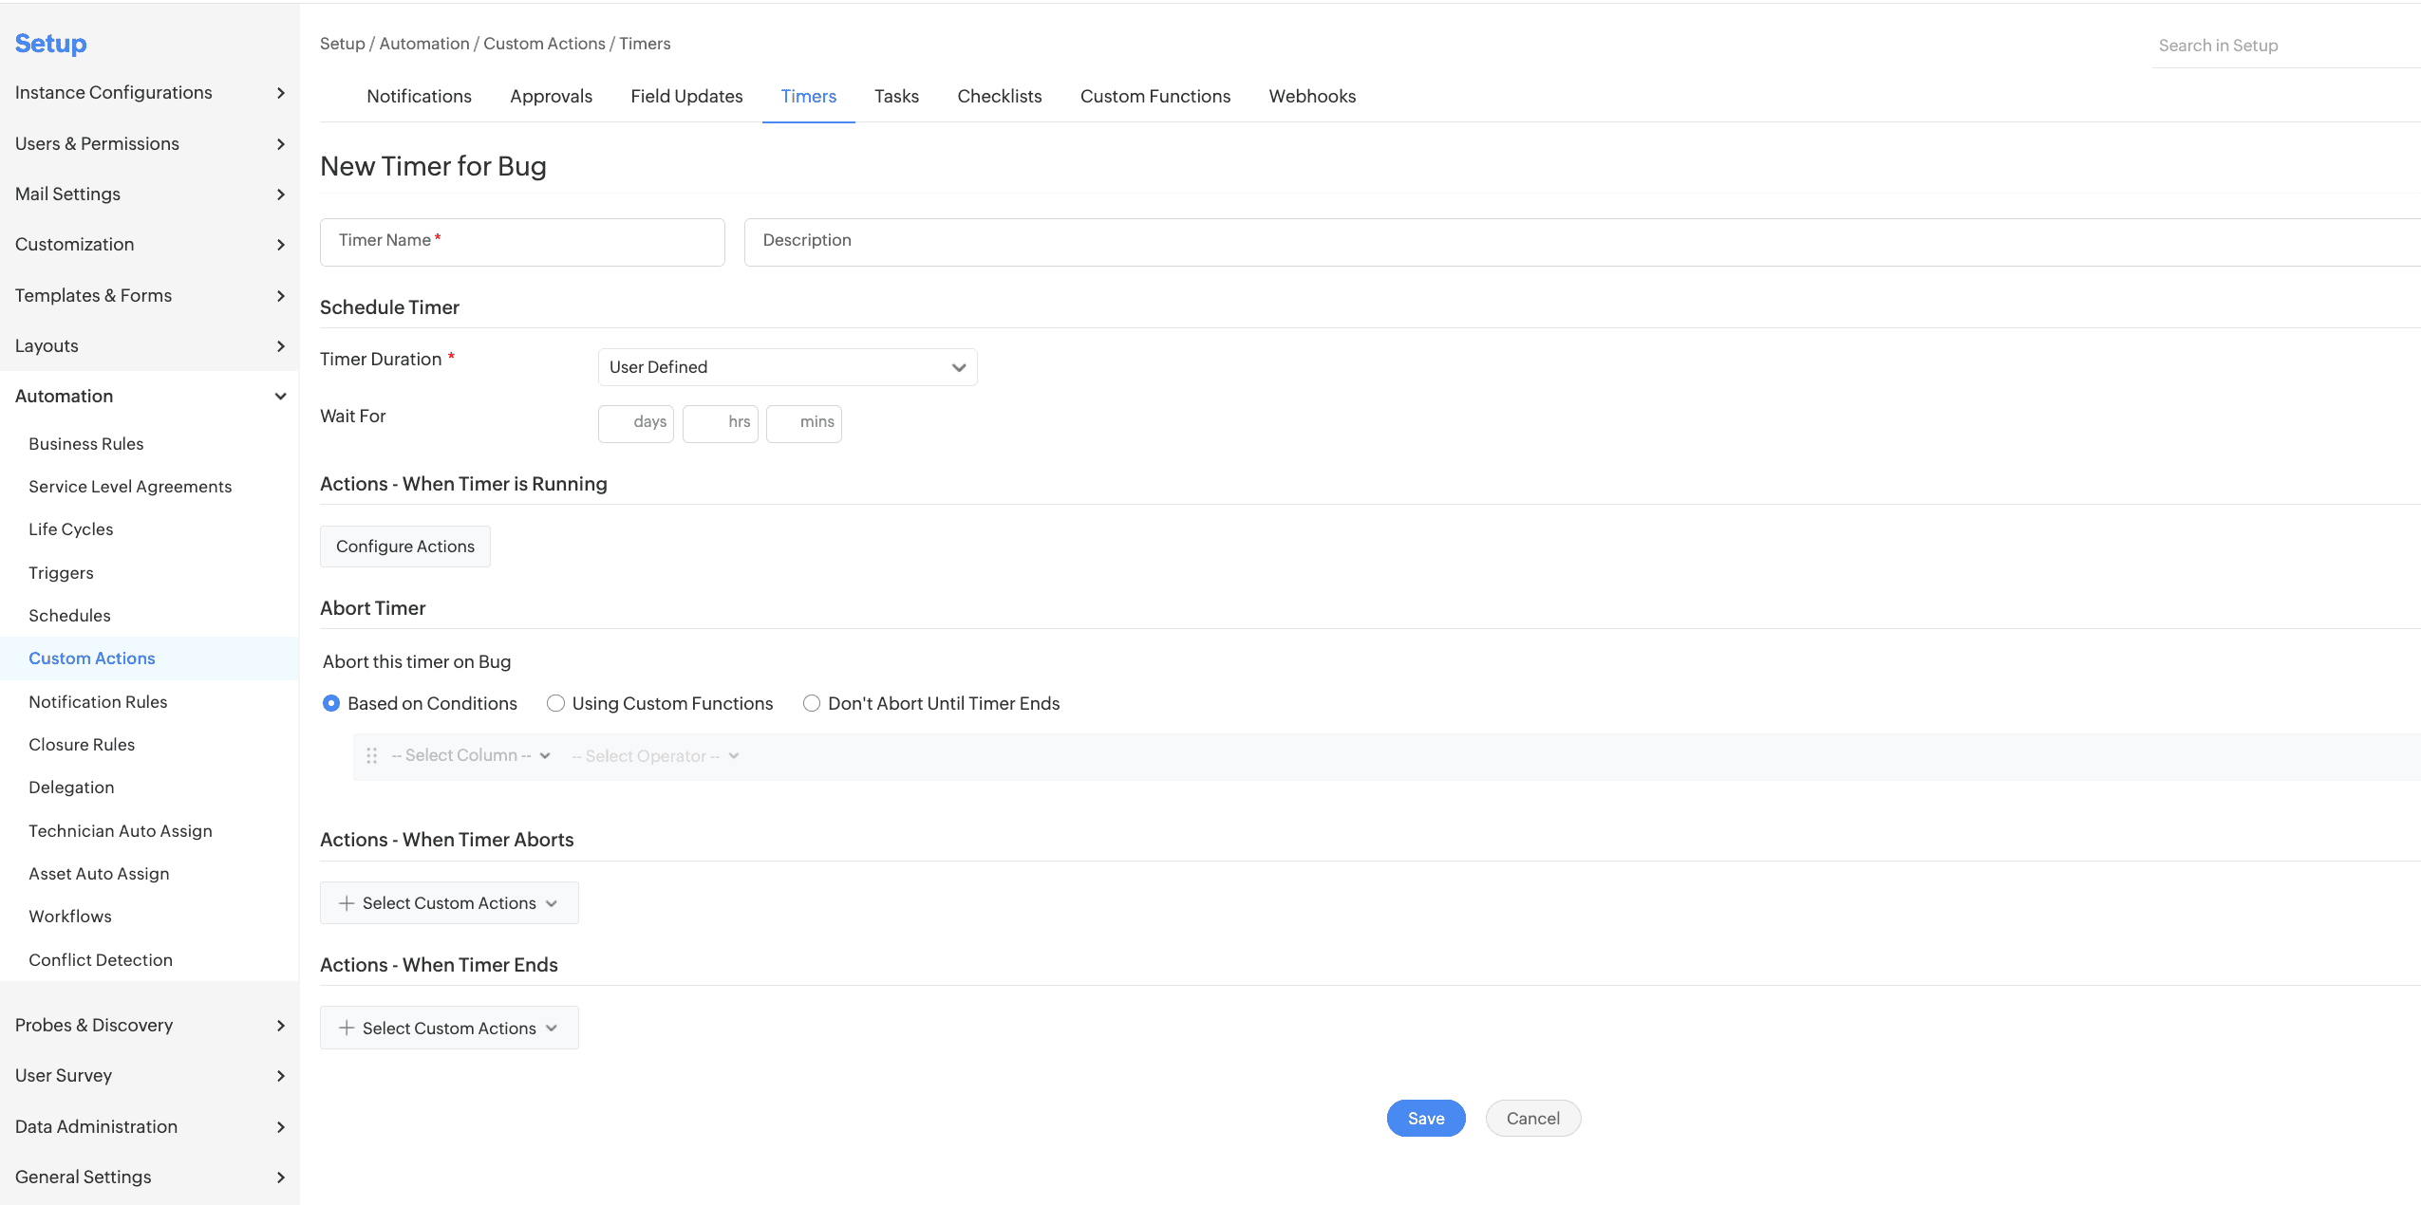Select Based on Conditions radio button

pyautogui.click(x=331, y=704)
